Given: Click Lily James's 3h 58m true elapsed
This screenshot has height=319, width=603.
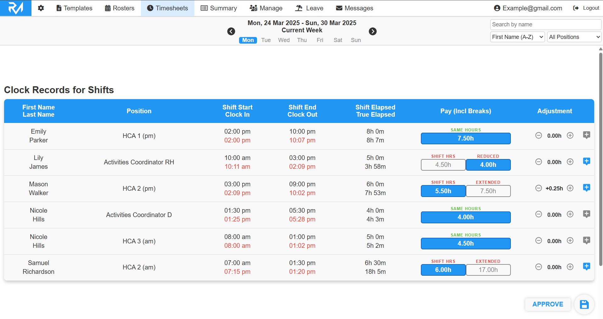Looking at the screenshot, I should click(x=375, y=167).
